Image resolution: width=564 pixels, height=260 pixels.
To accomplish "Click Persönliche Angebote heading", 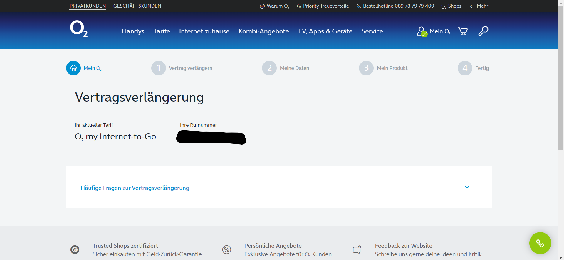I will click(x=273, y=246).
